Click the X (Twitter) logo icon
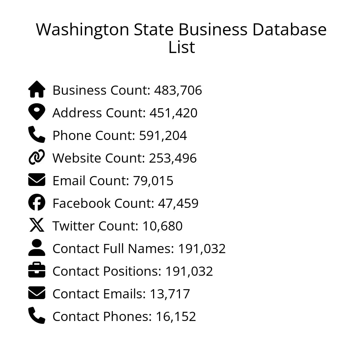Screen dimensions: 362x362 (x=37, y=225)
